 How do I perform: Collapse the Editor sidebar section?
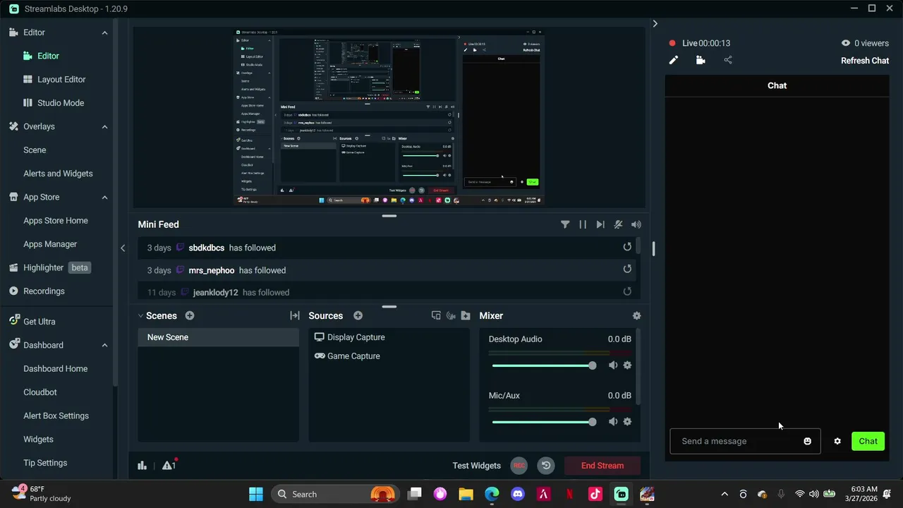[x=104, y=32]
